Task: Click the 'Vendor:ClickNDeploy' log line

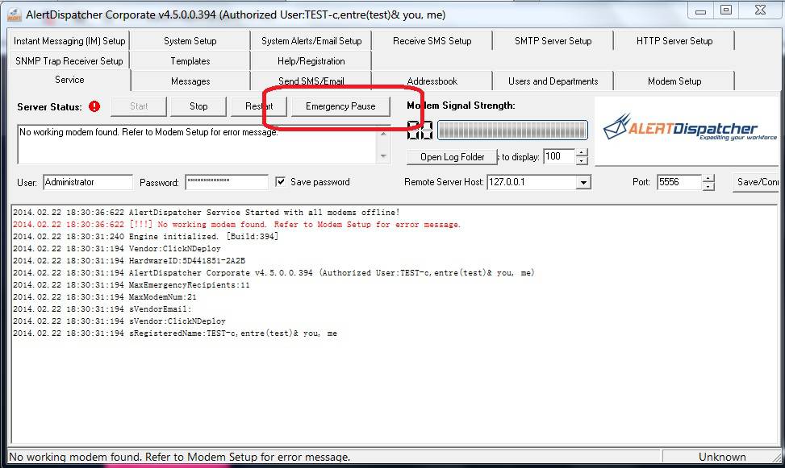Action: point(117,249)
